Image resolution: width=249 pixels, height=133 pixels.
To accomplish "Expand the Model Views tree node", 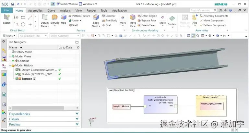I will click(10, 56).
